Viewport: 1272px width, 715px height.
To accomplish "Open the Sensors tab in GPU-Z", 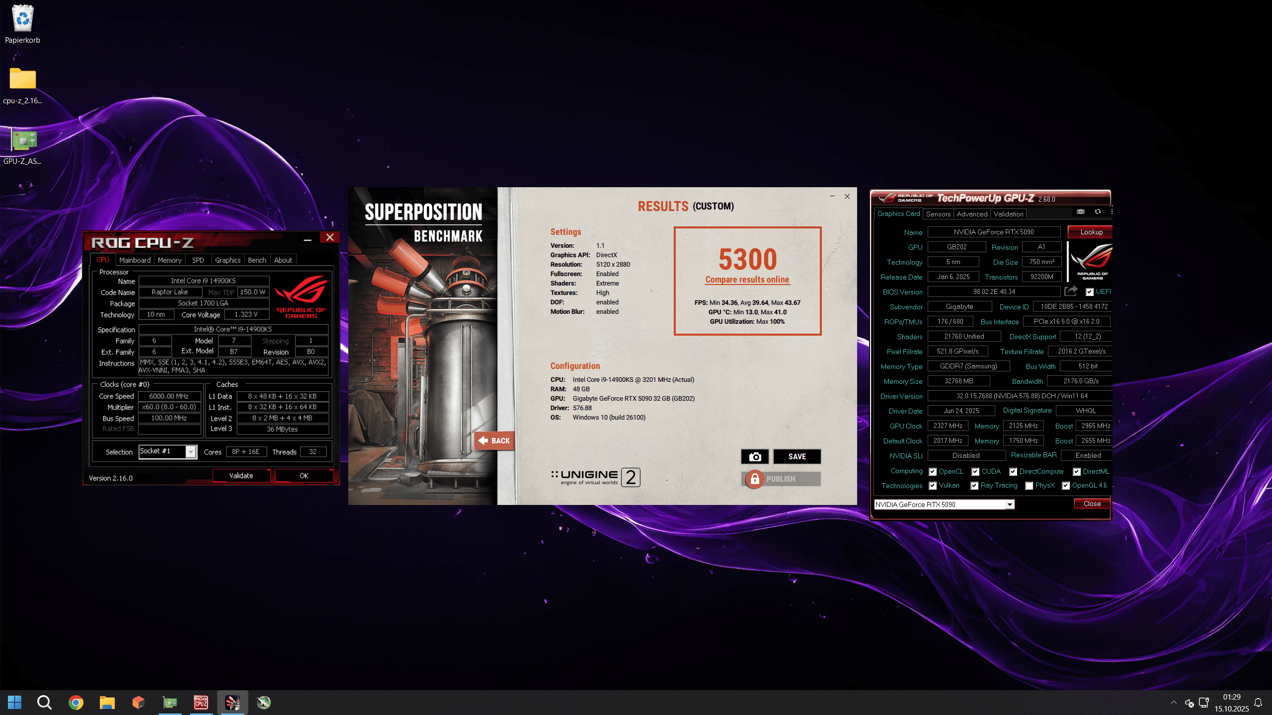I will coord(938,214).
